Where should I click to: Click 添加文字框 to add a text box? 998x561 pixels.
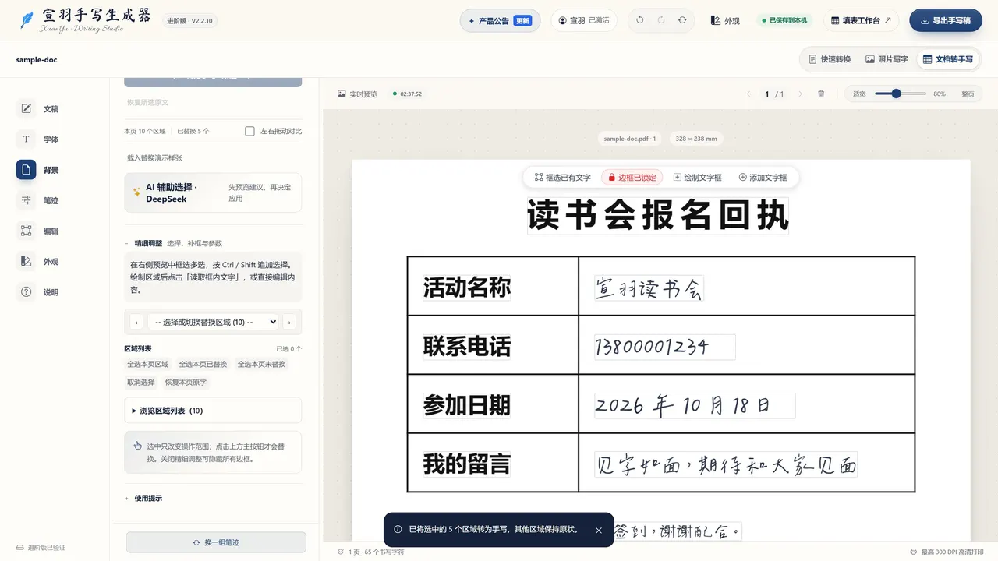[763, 178]
